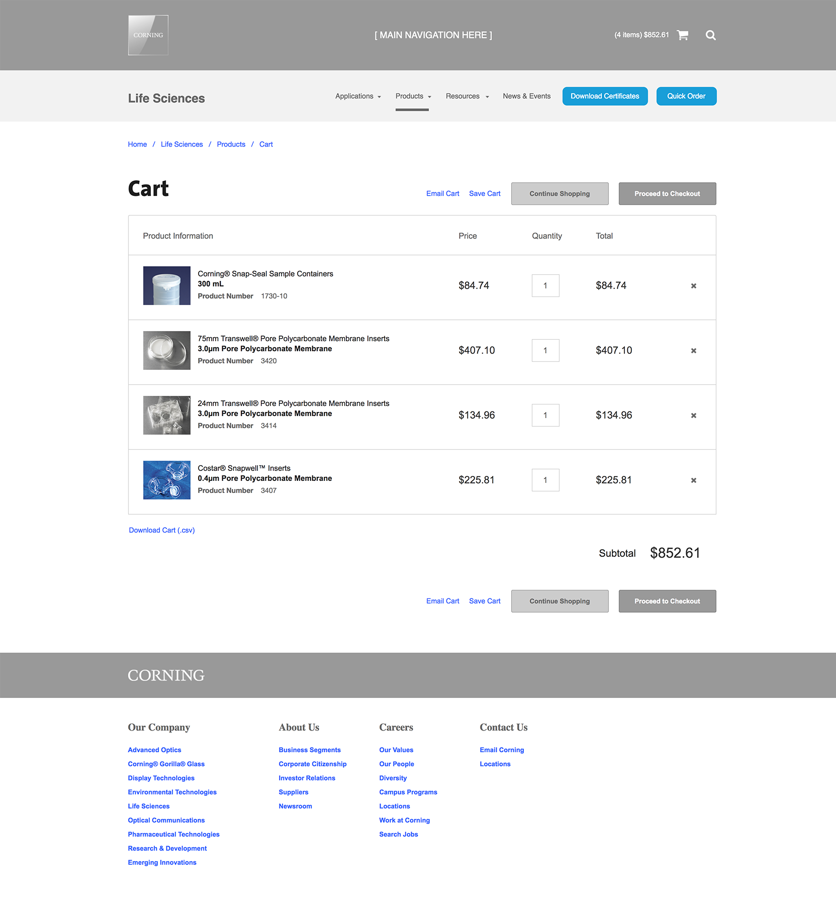
Task: Click top Continue Shopping button
Action: click(560, 193)
